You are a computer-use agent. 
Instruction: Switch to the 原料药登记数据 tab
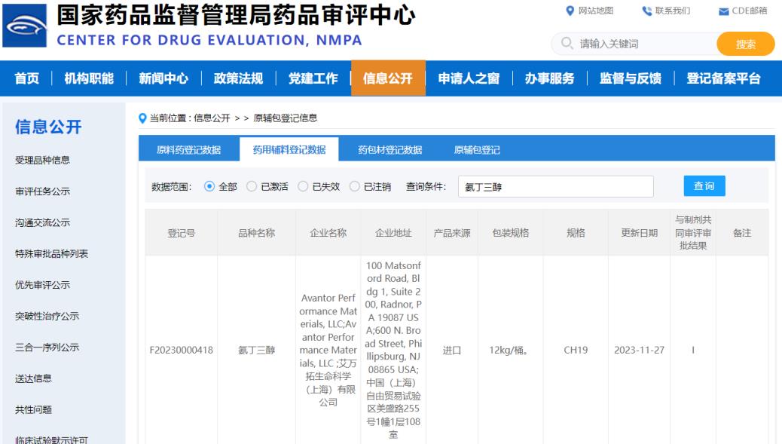tap(188, 150)
